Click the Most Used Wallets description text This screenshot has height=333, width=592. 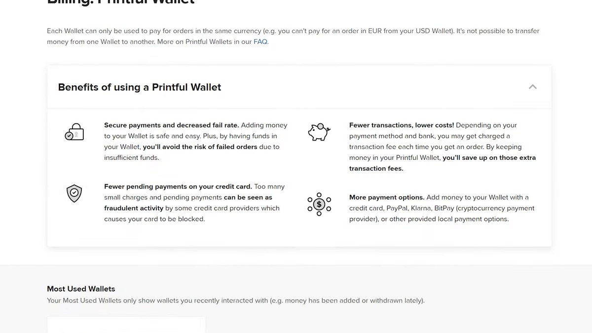[x=235, y=300]
